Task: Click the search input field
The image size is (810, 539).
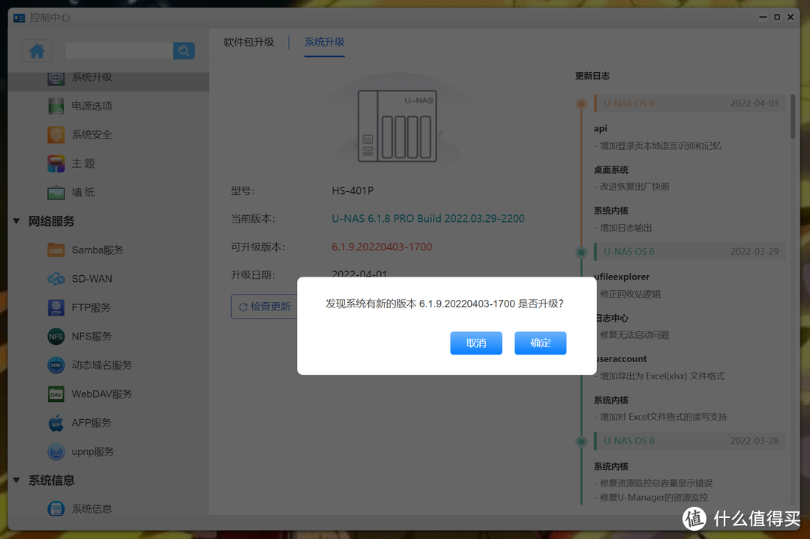Action: tap(118, 50)
